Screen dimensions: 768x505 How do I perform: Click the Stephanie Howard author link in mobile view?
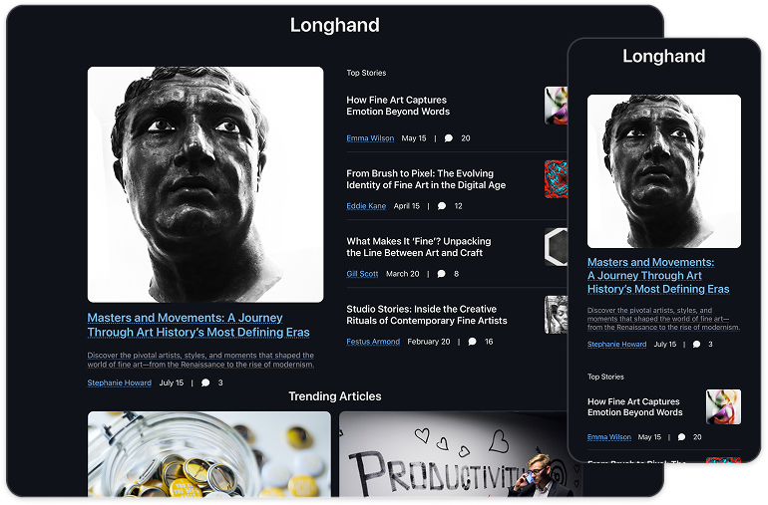616,344
